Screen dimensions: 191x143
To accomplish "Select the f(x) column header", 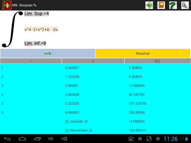I will click(x=157, y=61).
